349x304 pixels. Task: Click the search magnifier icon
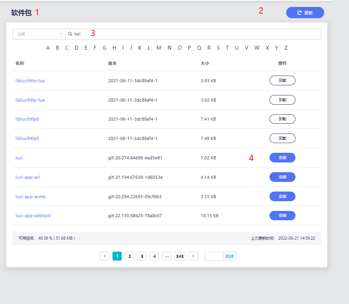click(x=70, y=34)
